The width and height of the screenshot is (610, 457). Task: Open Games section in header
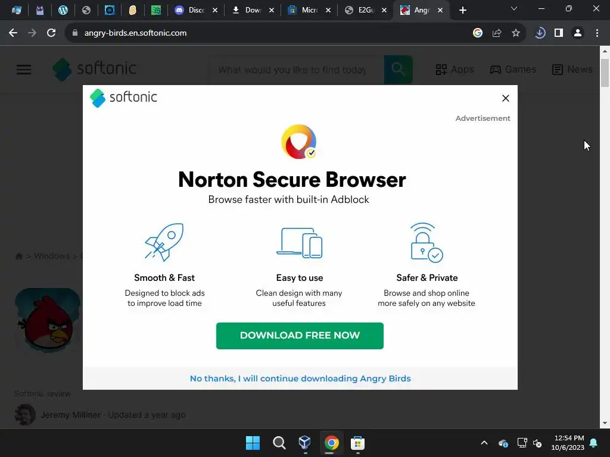(513, 70)
